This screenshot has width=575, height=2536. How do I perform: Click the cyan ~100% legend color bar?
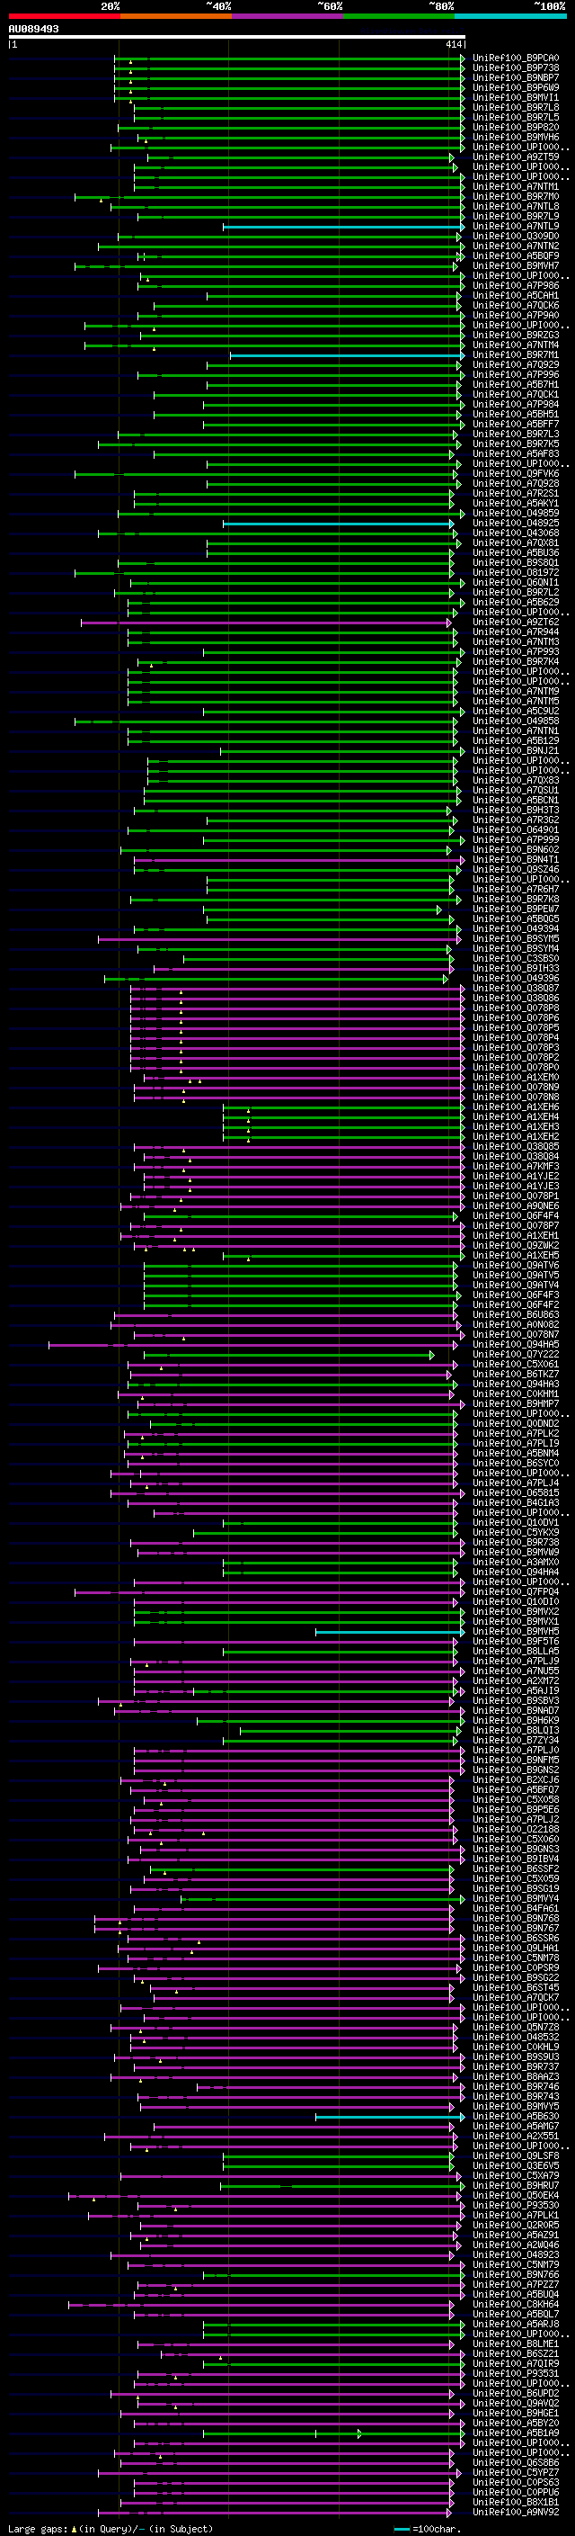pos(510,16)
